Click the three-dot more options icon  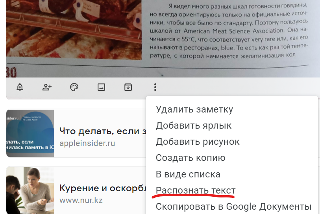[x=155, y=87]
